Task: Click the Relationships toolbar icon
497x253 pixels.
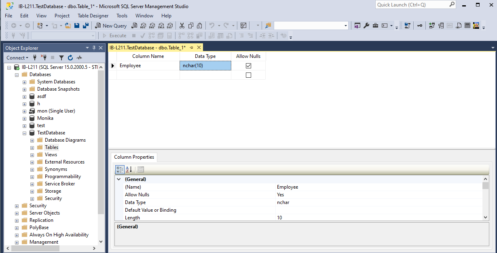Action: click(432, 26)
